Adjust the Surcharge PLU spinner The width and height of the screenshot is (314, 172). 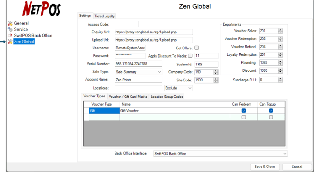pyautogui.click(x=280, y=80)
